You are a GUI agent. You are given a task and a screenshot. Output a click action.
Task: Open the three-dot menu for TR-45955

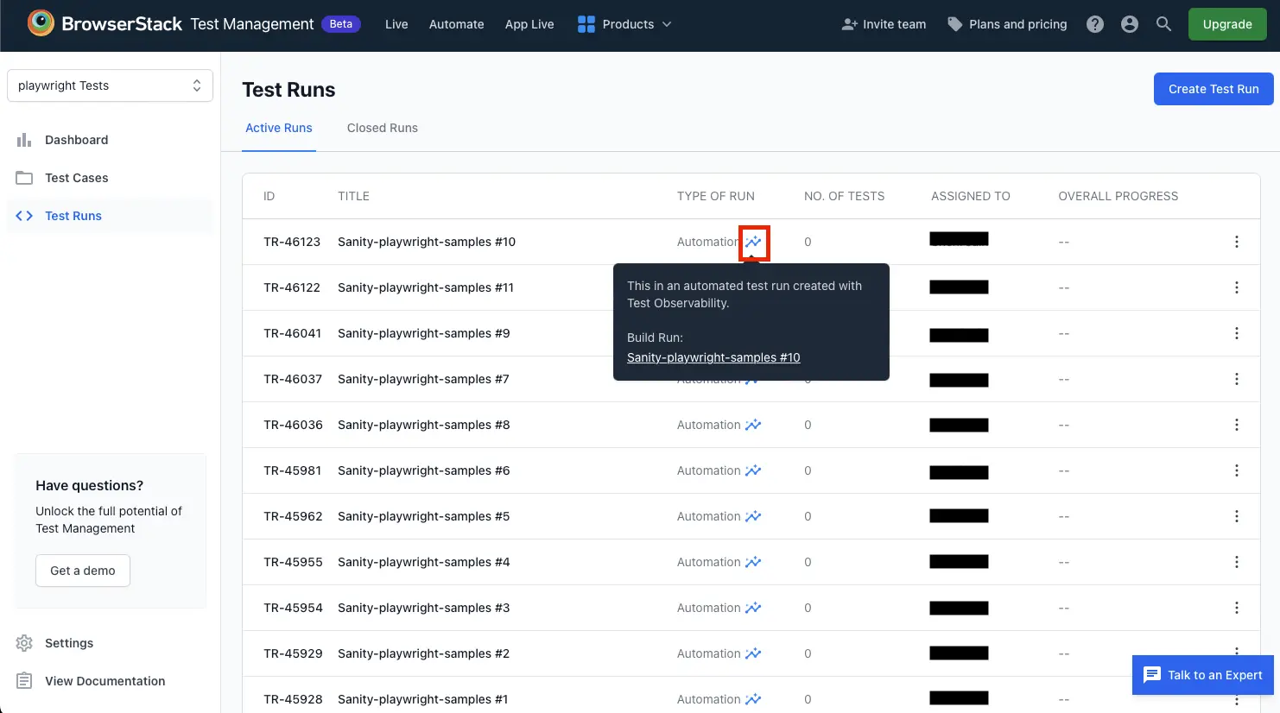click(x=1237, y=562)
